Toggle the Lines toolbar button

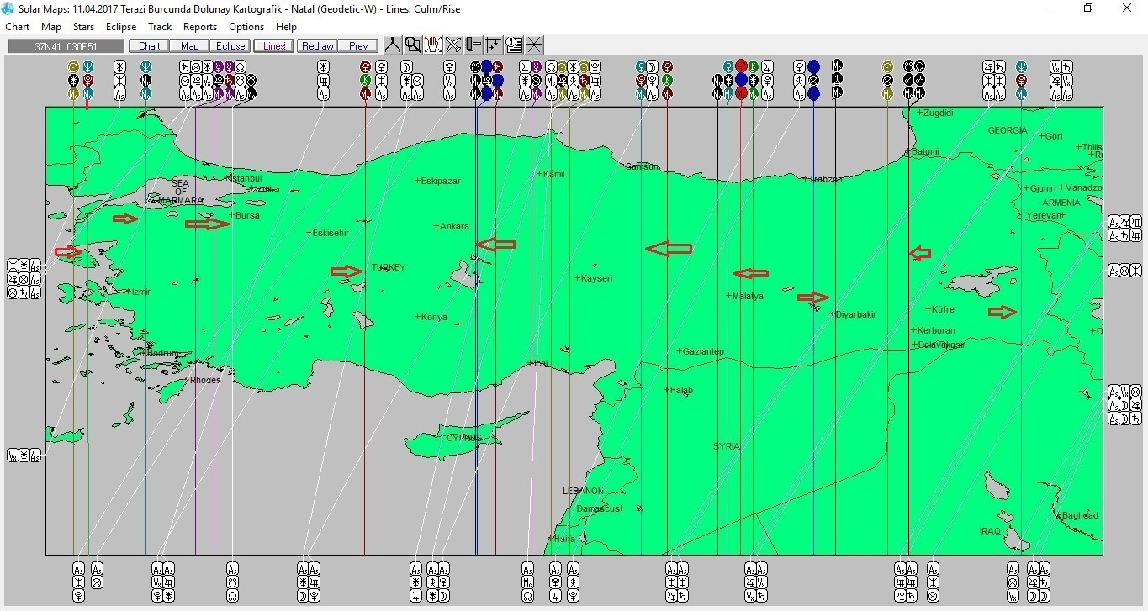[273, 46]
